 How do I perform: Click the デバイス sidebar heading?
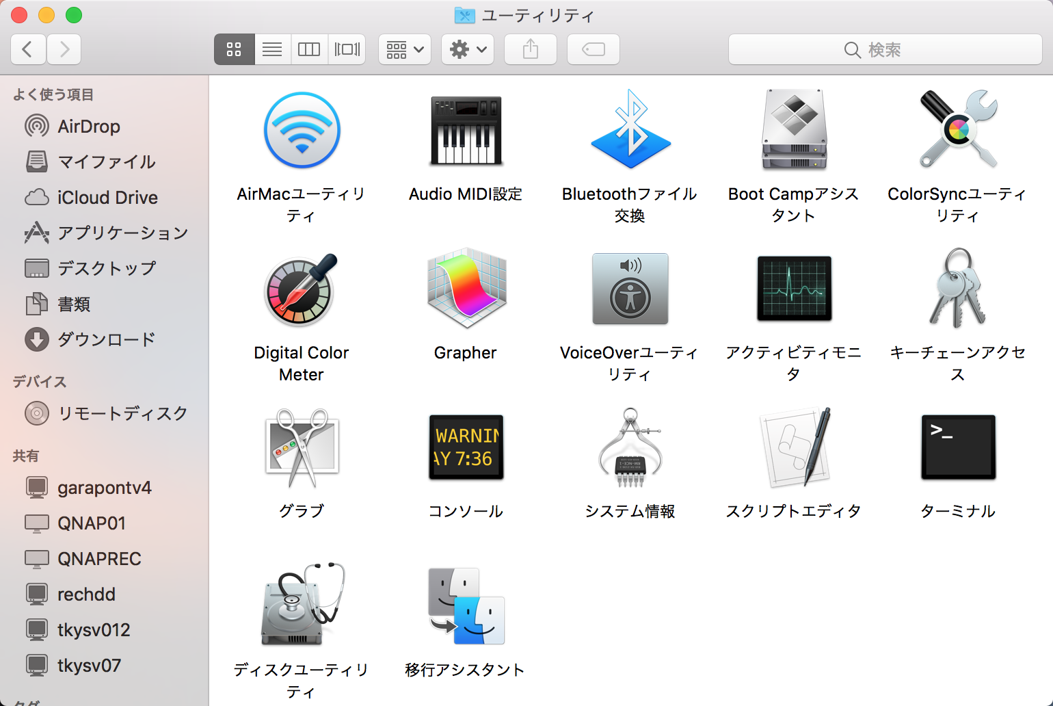click(40, 382)
